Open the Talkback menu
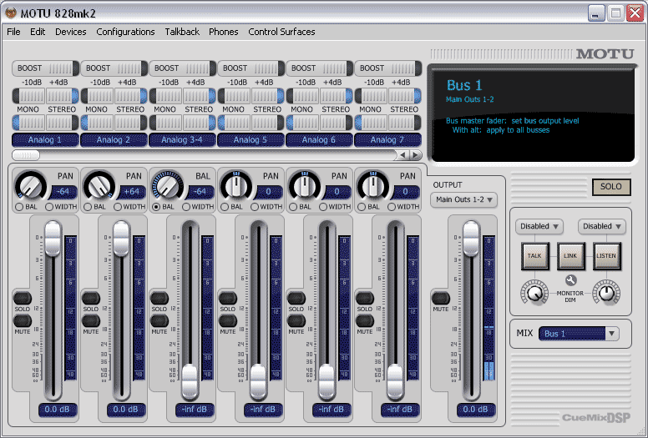 (182, 32)
